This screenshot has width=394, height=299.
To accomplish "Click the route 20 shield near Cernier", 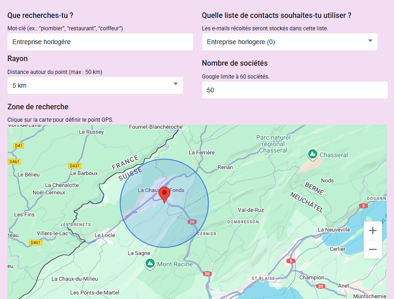I will pyautogui.click(x=191, y=221).
